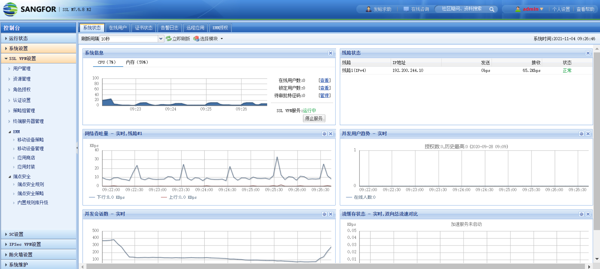Click 管理 link for 待审批特征码

click(x=325, y=96)
